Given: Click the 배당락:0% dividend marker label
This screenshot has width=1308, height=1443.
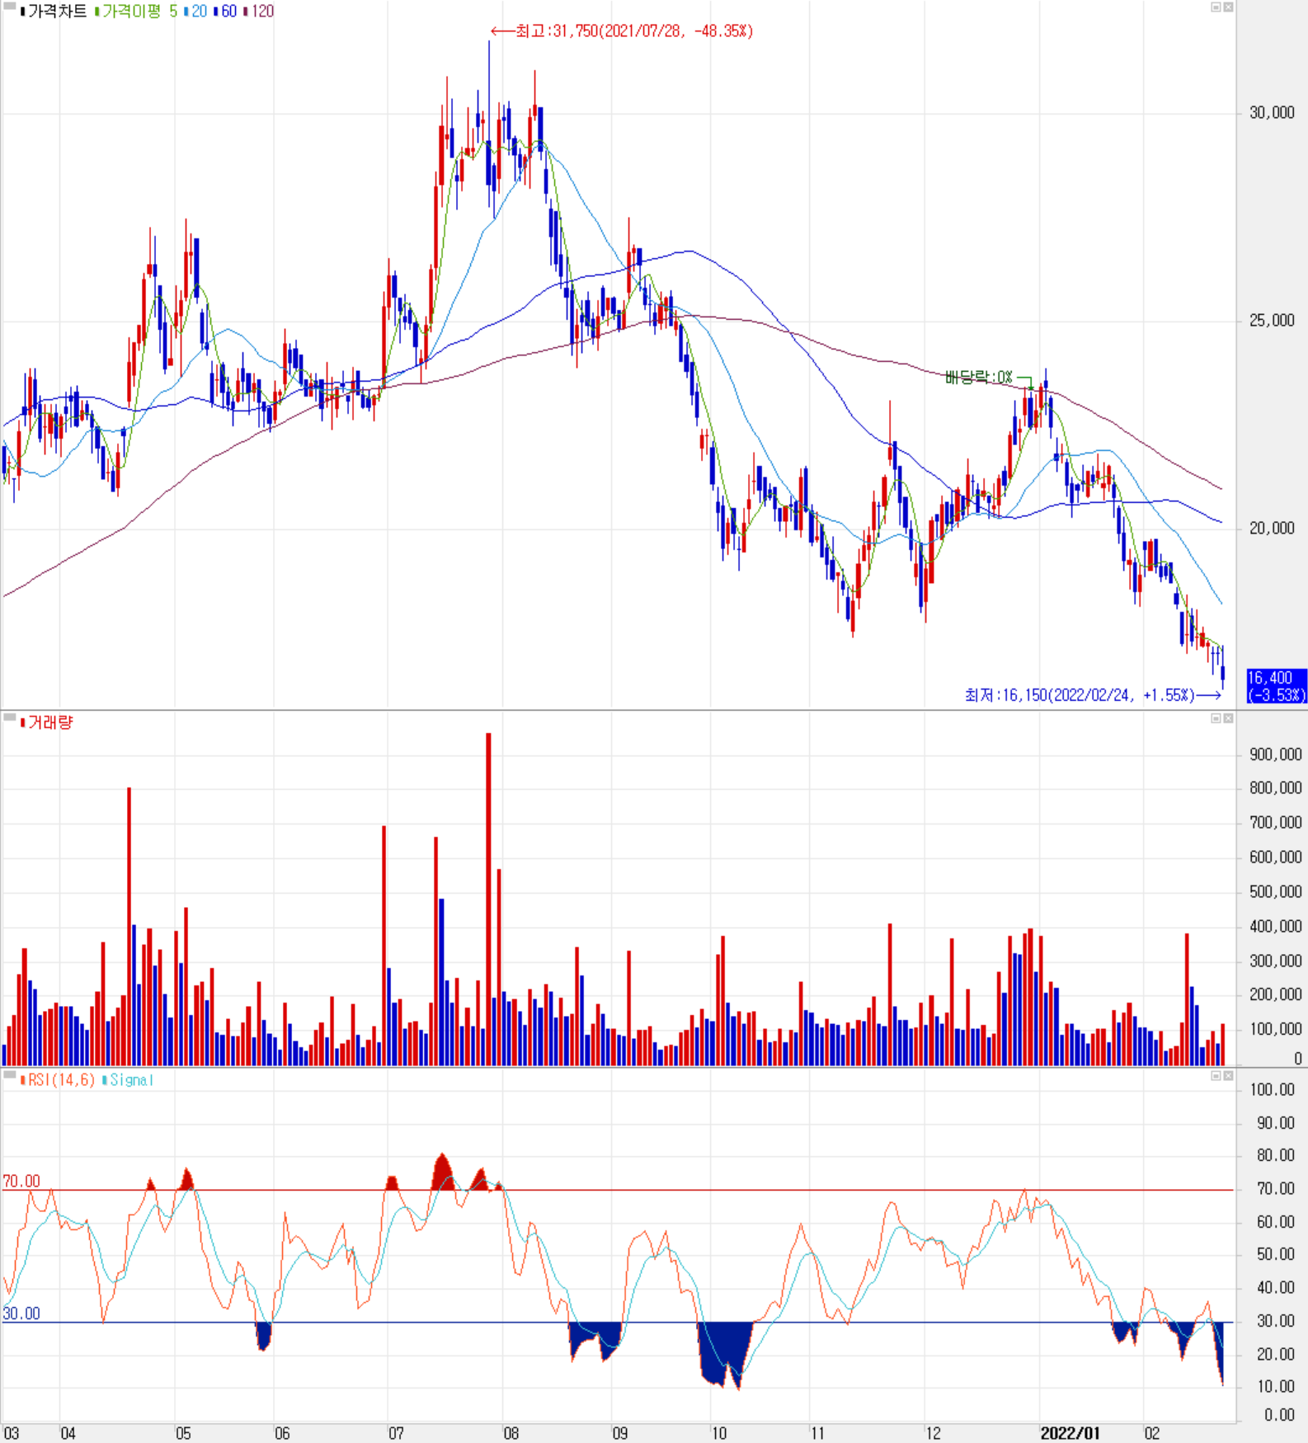Looking at the screenshot, I should [x=978, y=378].
